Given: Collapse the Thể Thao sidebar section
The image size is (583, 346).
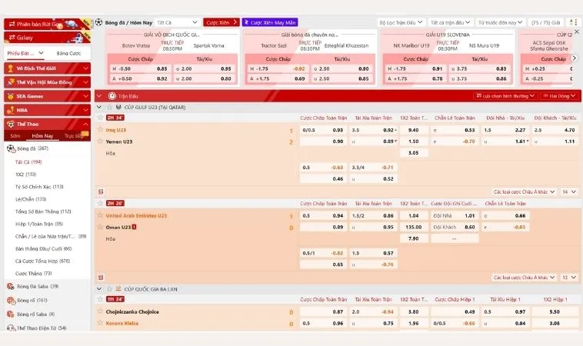Looking at the screenshot, I should click(x=85, y=124).
